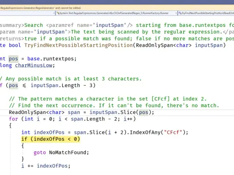Viewport: 234px width, 175px height.
Task: Click the opening brace below the for loop
Action: point(10,126)
